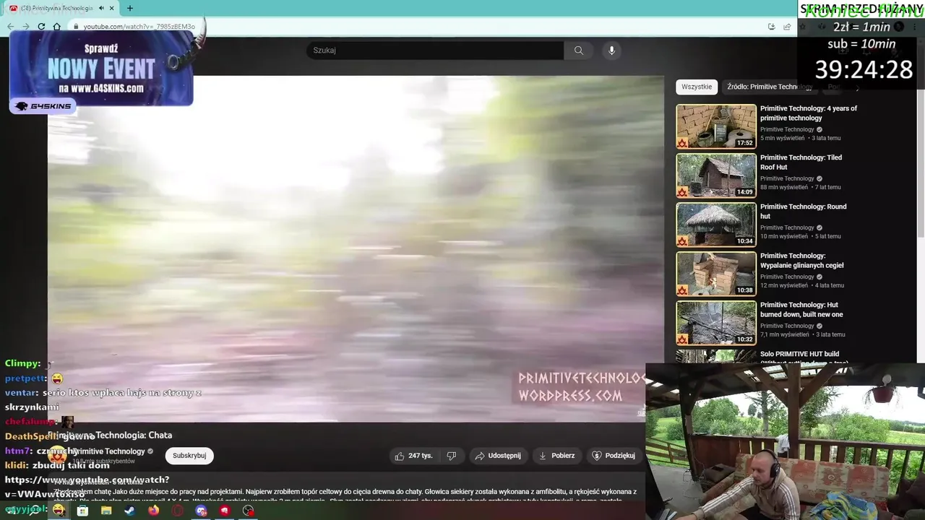Click the '10:32' duration badge
Screen dimensions: 925x520
(x=744, y=339)
